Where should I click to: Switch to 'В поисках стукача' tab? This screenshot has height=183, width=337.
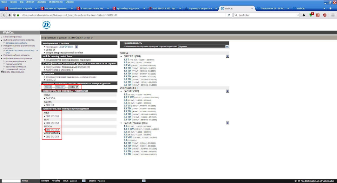pos(92,8)
